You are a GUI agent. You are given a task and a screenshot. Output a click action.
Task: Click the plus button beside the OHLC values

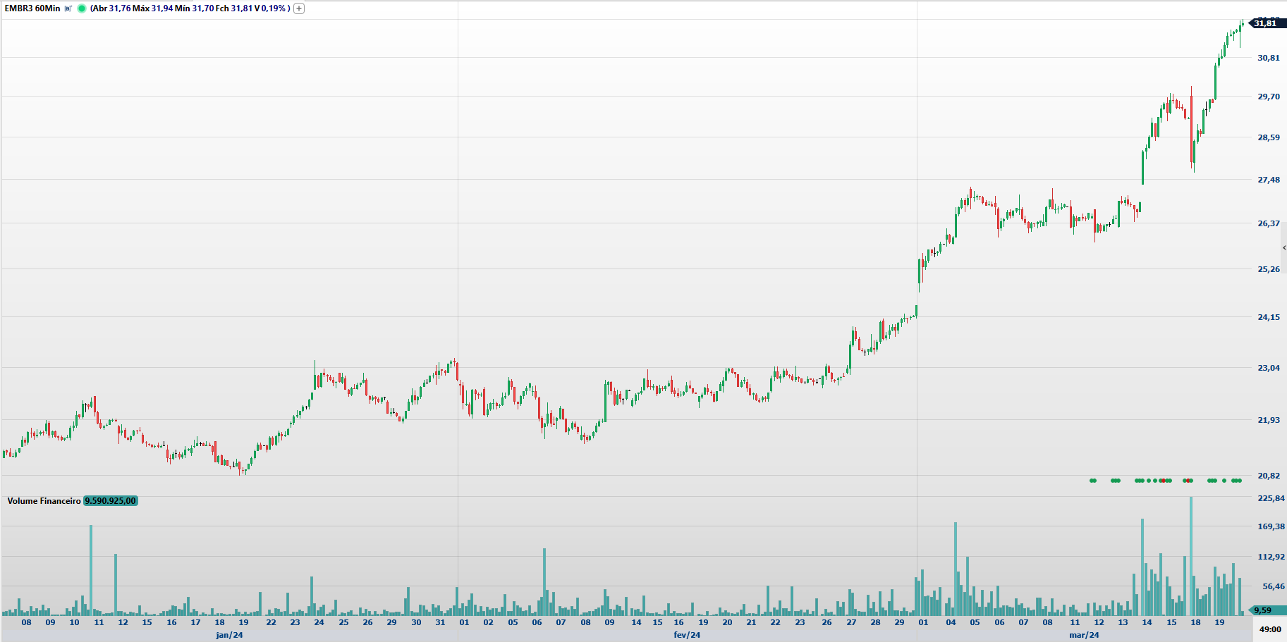click(299, 8)
